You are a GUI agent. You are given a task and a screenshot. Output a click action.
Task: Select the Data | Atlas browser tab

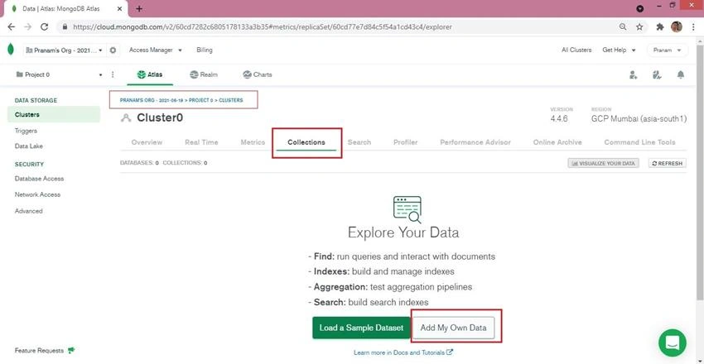pos(65,9)
